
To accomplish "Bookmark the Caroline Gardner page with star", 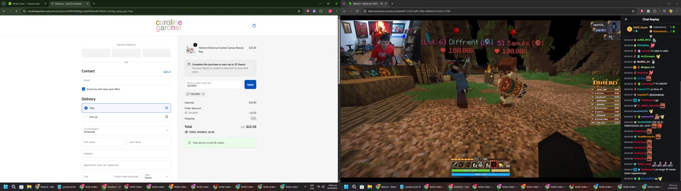I will pyautogui.click(x=299, y=11).
